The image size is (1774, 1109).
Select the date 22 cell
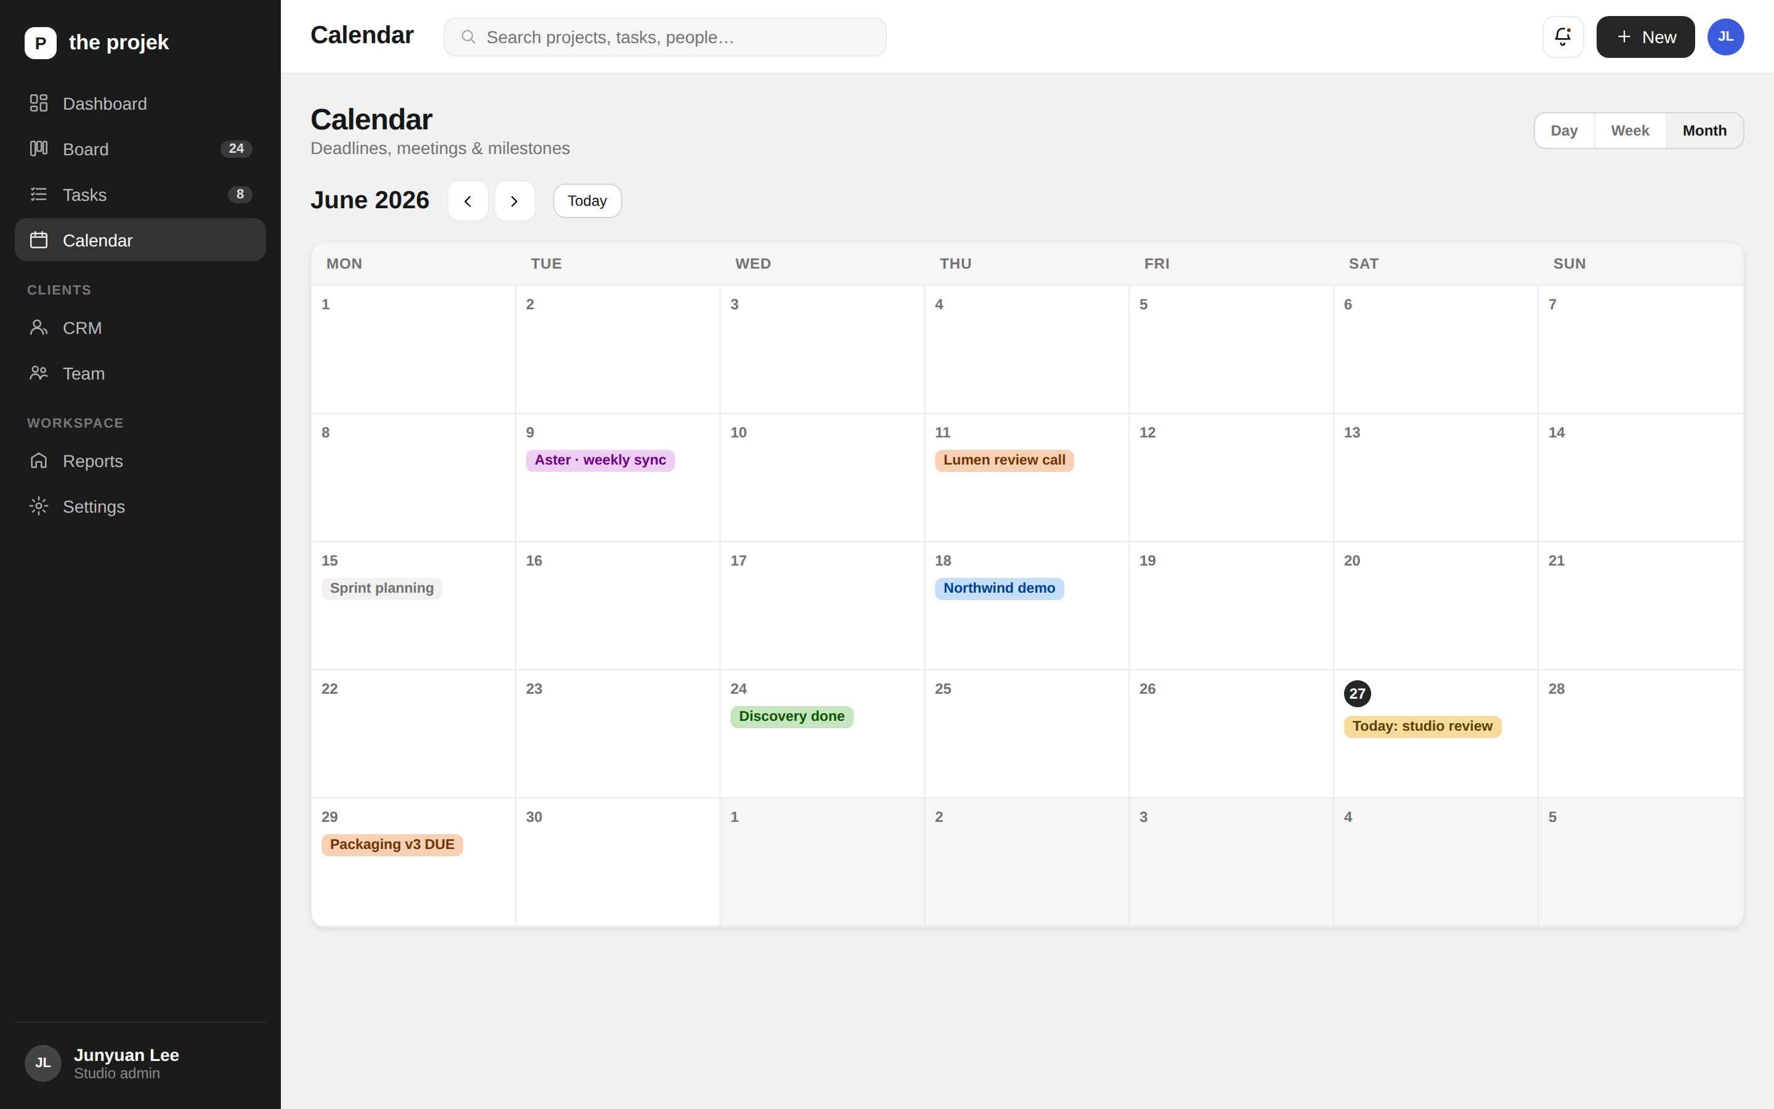413,733
